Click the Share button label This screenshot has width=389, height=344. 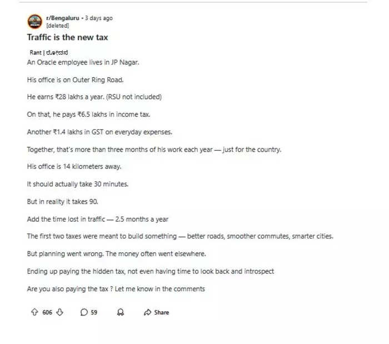[162, 312]
